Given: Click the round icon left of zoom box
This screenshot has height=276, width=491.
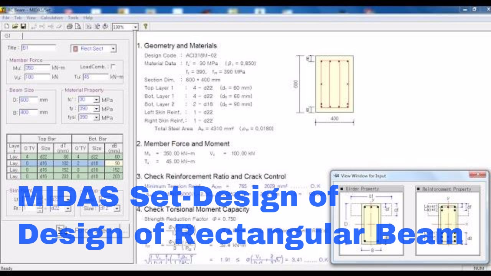Looking at the screenshot, I should click(x=105, y=26).
